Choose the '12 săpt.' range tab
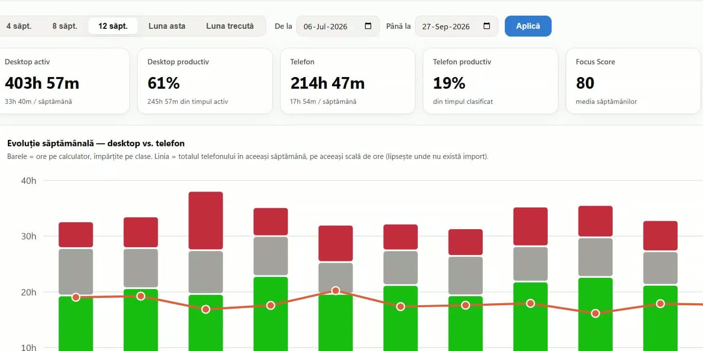This screenshot has width=703, height=351. coord(113,26)
